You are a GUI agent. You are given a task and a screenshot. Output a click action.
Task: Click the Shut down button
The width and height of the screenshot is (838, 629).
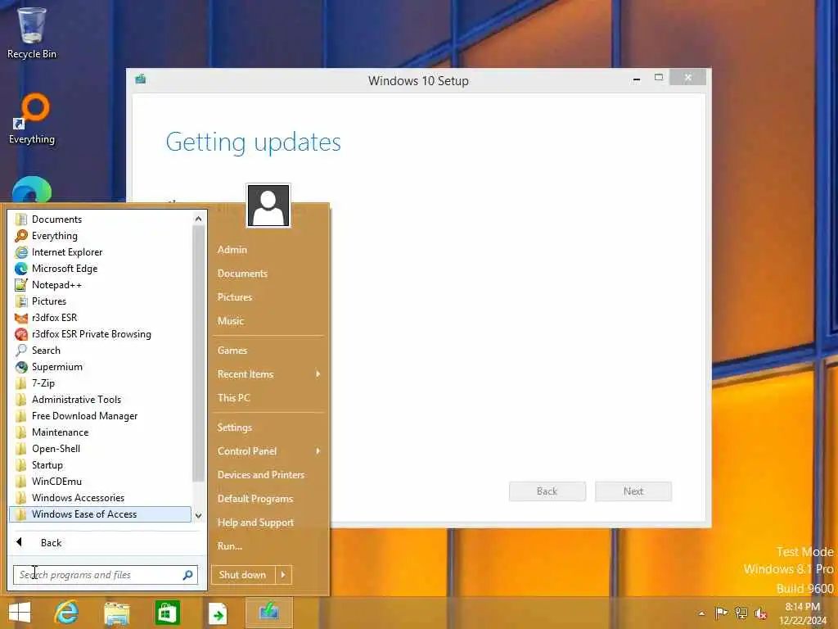[243, 575]
